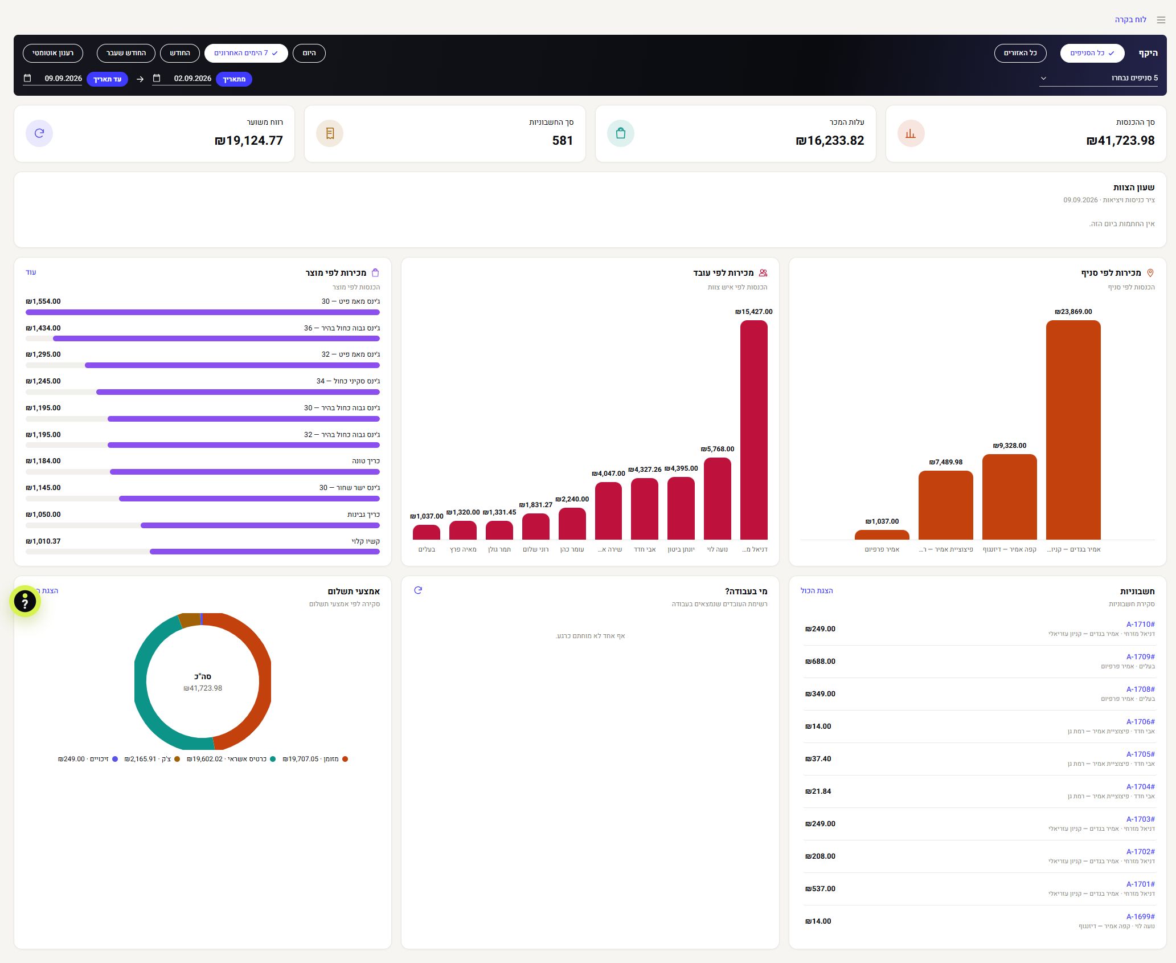Open invoice A-1710#

point(1141,625)
